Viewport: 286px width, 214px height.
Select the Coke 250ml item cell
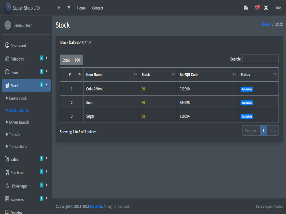pyautogui.click(x=111, y=89)
